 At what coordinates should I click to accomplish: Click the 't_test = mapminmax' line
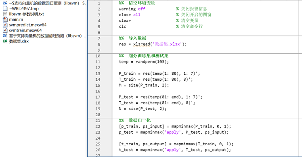(x=175, y=150)
